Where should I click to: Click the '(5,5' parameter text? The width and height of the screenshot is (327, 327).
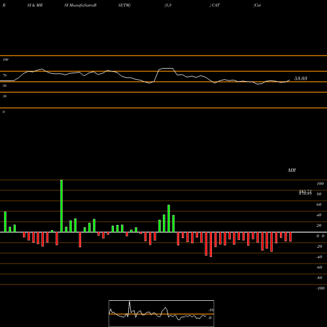(168, 5)
